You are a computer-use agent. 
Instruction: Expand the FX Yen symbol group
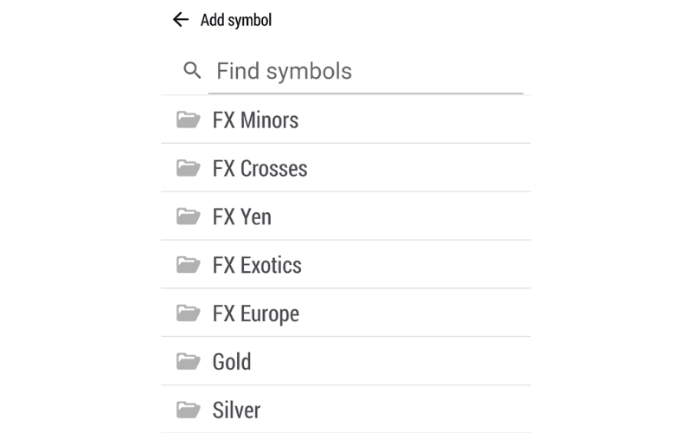pyautogui.click(x=242, y=216)
